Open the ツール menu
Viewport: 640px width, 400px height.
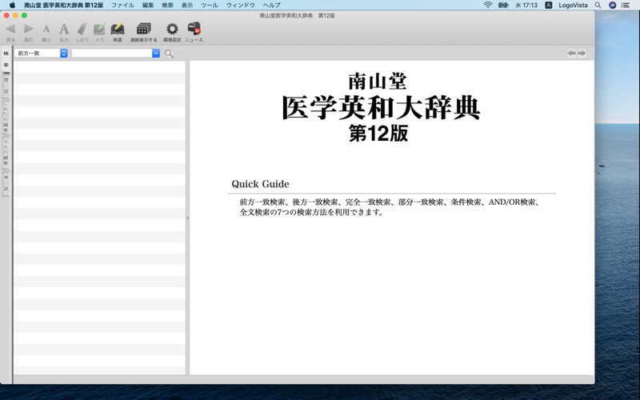click(210, 6)
